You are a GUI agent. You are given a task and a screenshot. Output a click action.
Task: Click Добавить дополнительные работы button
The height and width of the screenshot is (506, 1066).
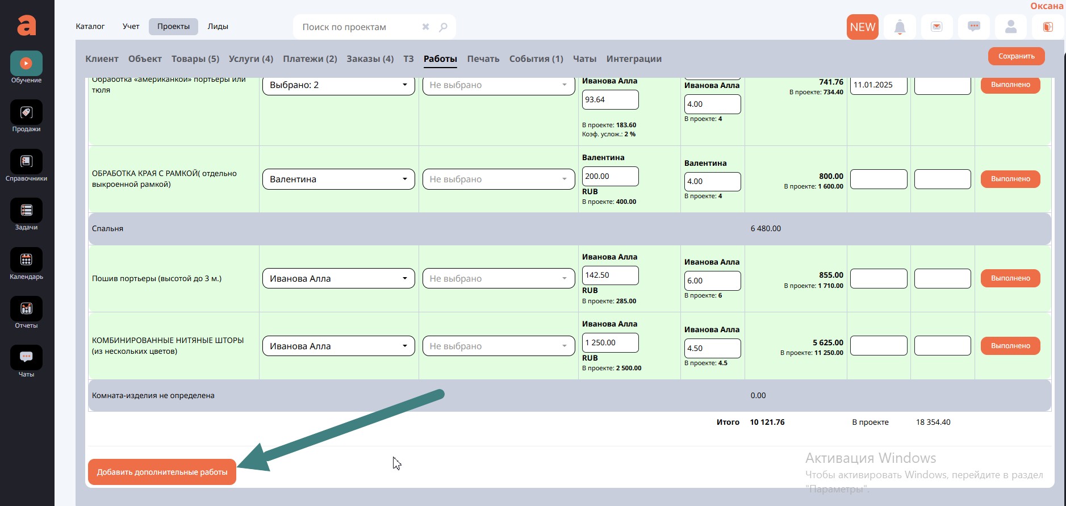pos(162,472)
